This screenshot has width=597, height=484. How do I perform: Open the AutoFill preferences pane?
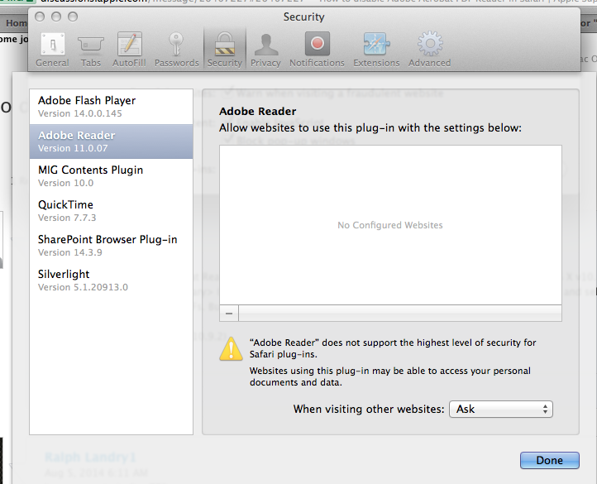point(129,50)
